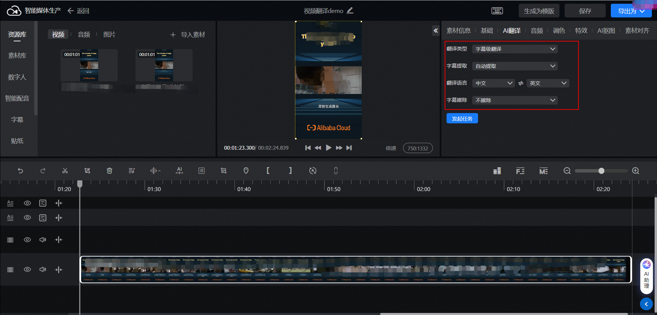This screenshot has height=315, width=657.
Task: Swap translation languages arrows
Action: [x=520, y=83]
